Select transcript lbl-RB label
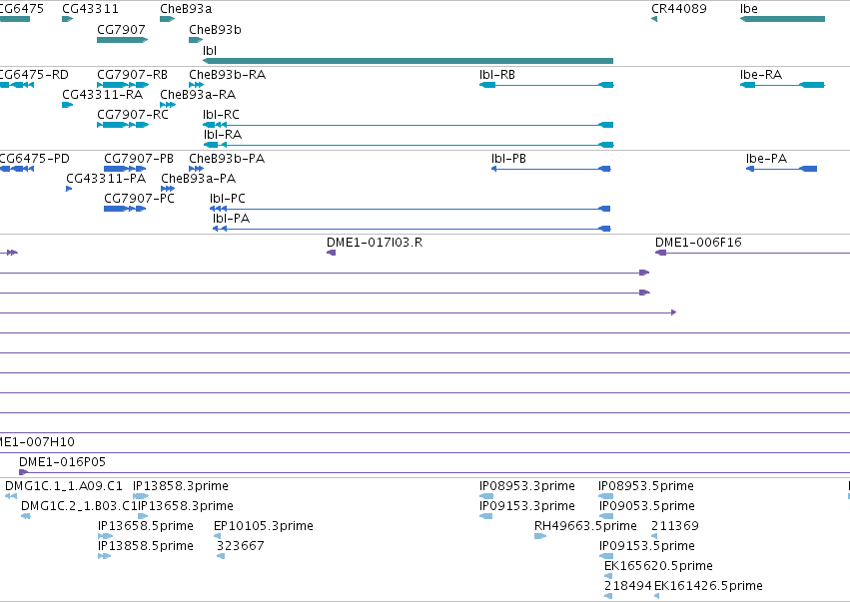The image size is (850, 602). click(497, 75)
